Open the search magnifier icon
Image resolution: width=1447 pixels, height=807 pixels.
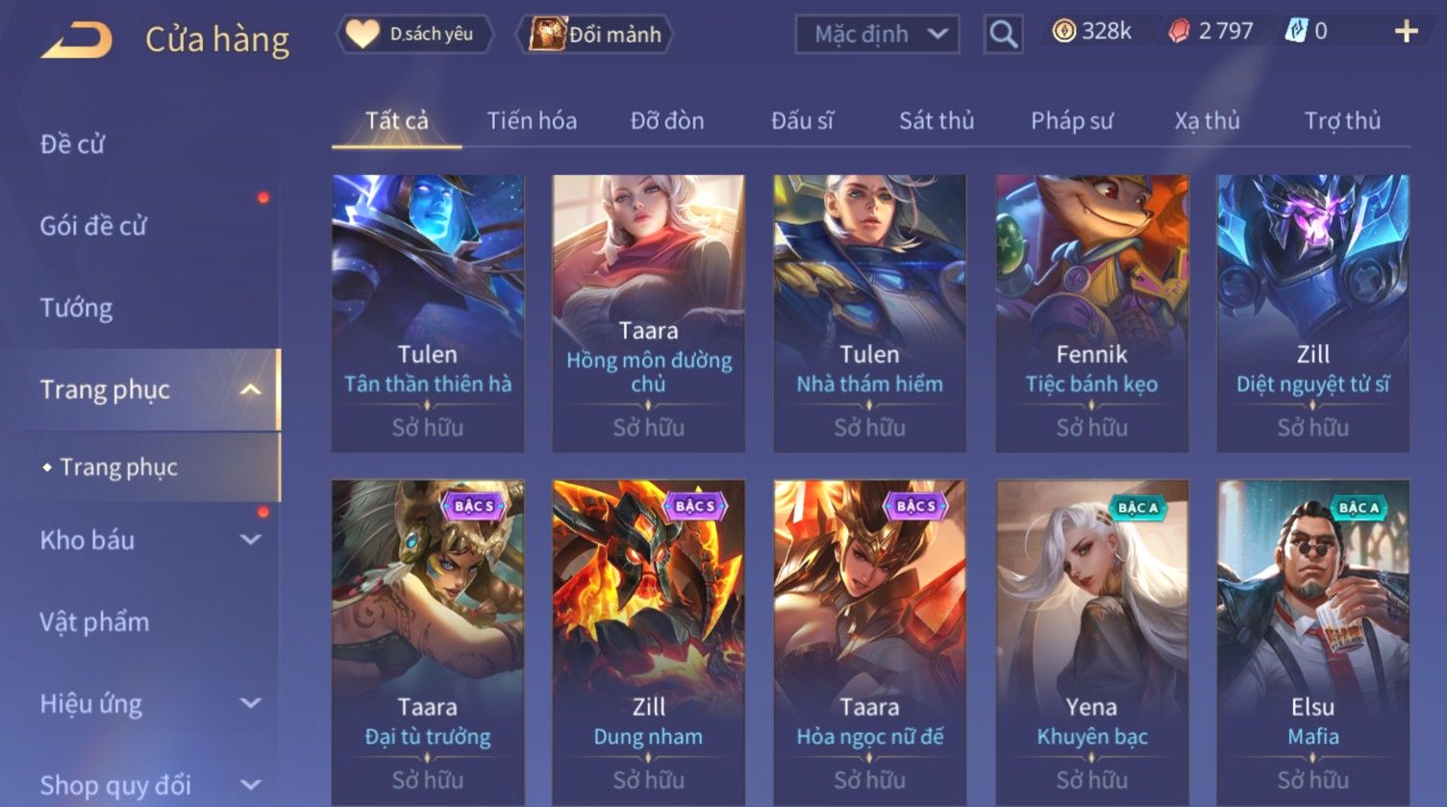(1003, 35)
